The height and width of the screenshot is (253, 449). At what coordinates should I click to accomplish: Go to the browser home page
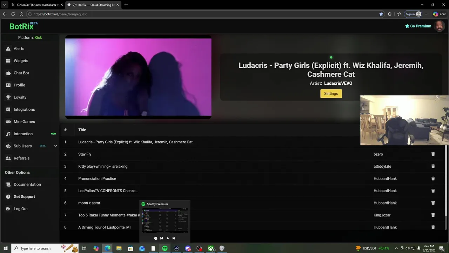pyautogui.click(x=21, y=14)
